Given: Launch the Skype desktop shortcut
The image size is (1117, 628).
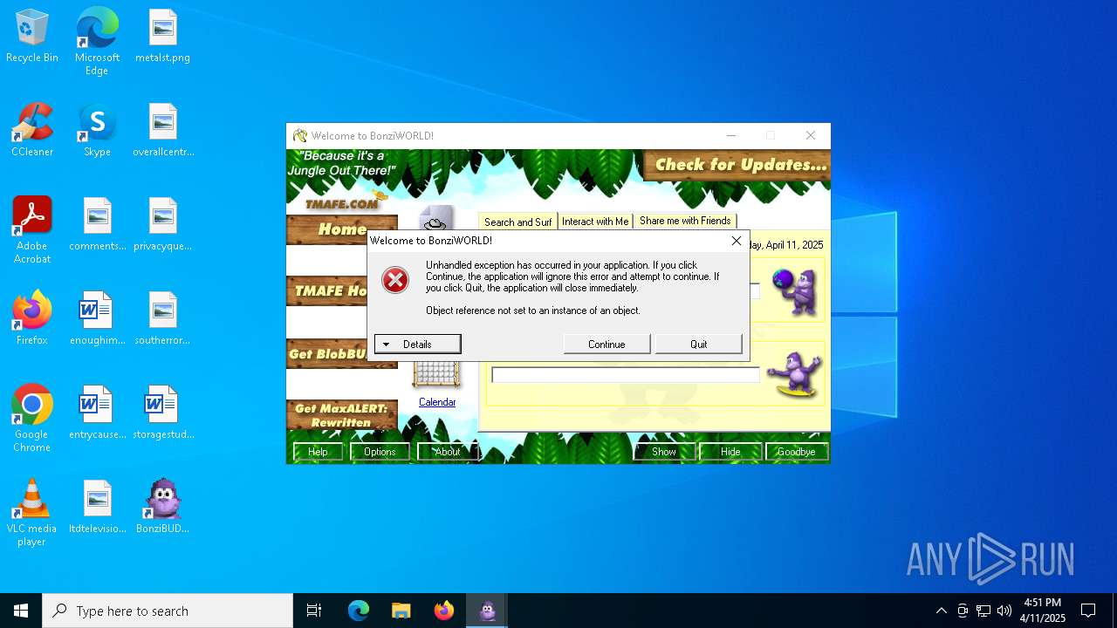Looking at the screenshot, I should pyautogui.click(x=97, y=131).
